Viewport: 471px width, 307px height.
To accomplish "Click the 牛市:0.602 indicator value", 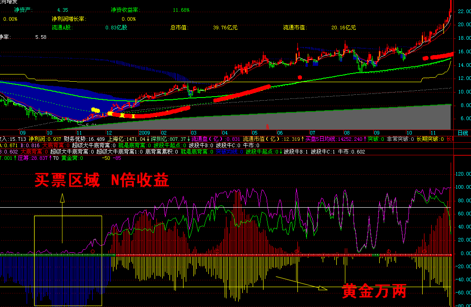I will click(x=351, y=152).
